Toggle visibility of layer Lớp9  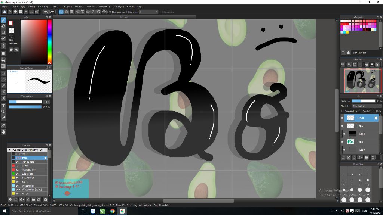pyautogui.click(x=344, y=150)
